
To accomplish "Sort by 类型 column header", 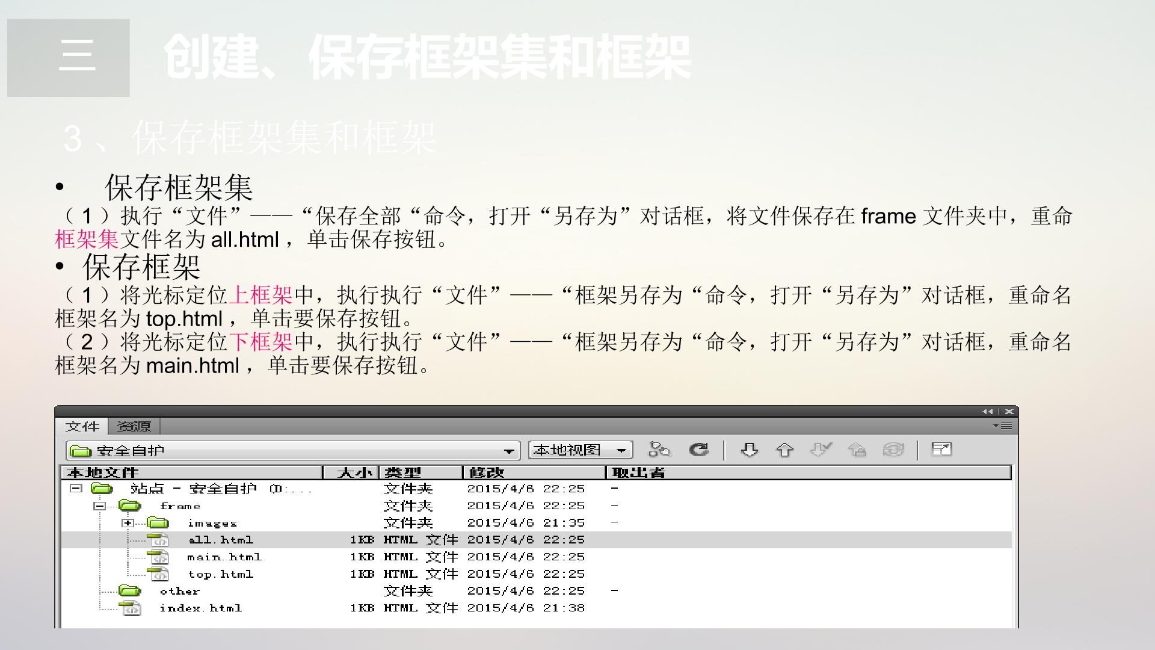I will tap(420, 472).
